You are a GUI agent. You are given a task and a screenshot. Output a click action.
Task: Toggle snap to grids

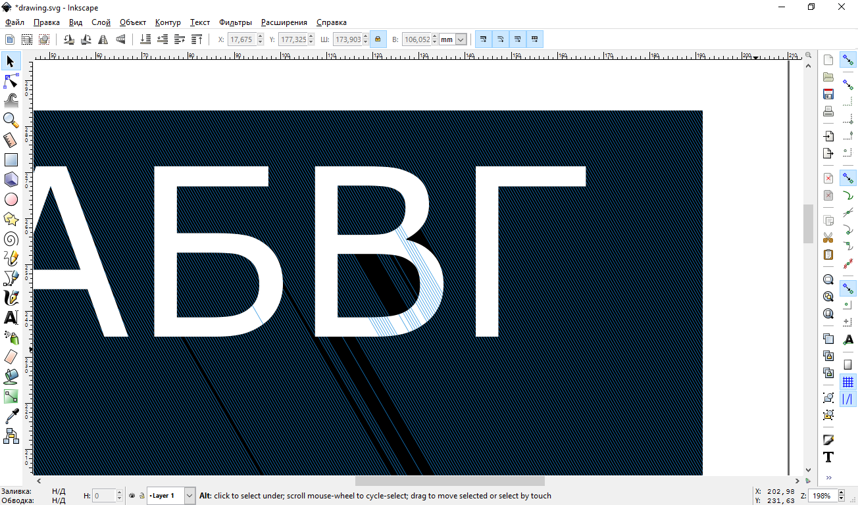[x=848, y=382]
